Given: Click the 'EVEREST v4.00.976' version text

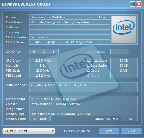Looking at the screenshot, I should tap(77, 131).
